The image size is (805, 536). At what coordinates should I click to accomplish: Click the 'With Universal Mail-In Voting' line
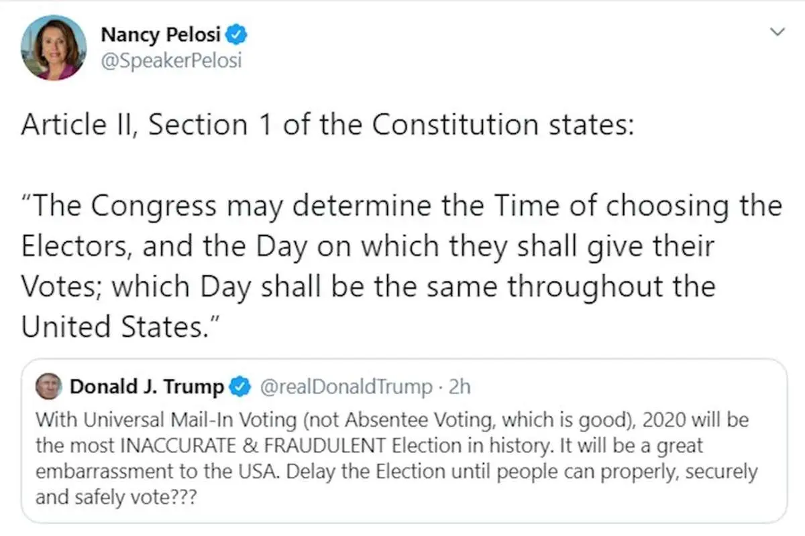391,421
